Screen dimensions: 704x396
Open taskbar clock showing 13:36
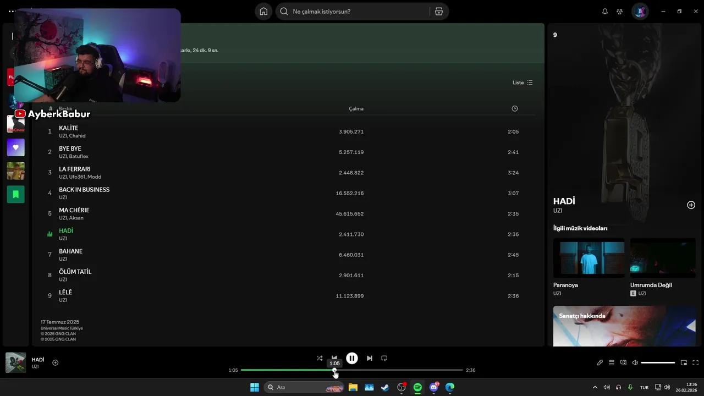(687, 387)
